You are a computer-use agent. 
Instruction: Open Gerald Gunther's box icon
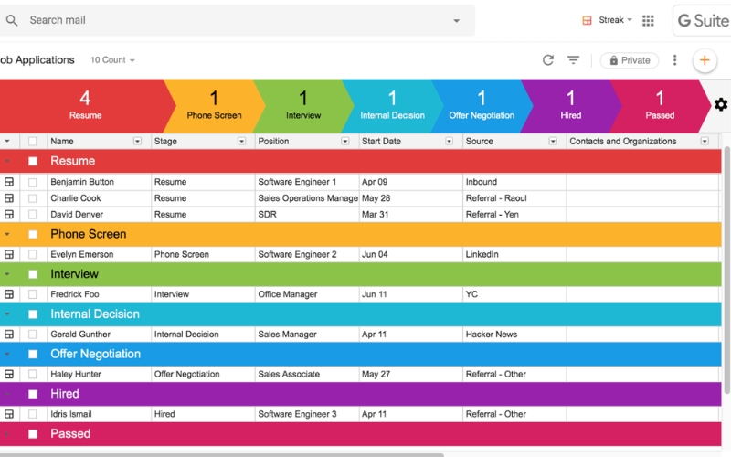(9, 335)
